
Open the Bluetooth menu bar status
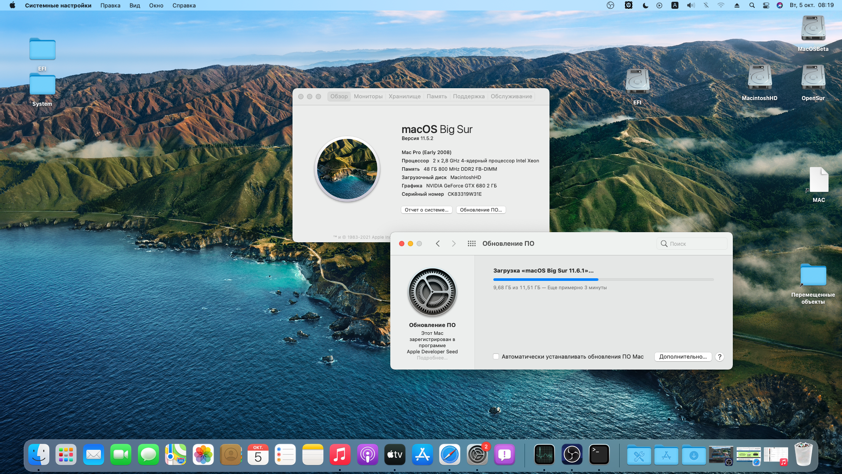click(x=706, y=5)
